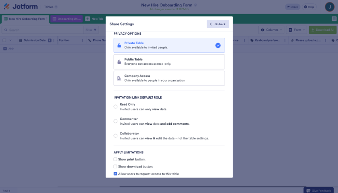
Task: Choose Commenter as default role
Action: (115, 121)
